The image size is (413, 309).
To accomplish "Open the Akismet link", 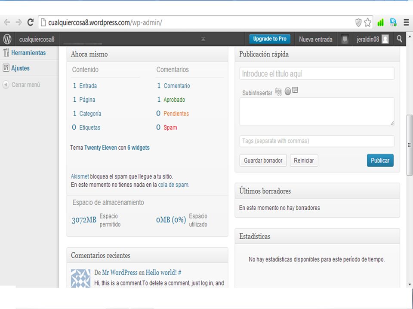I will tap(80, 176).
